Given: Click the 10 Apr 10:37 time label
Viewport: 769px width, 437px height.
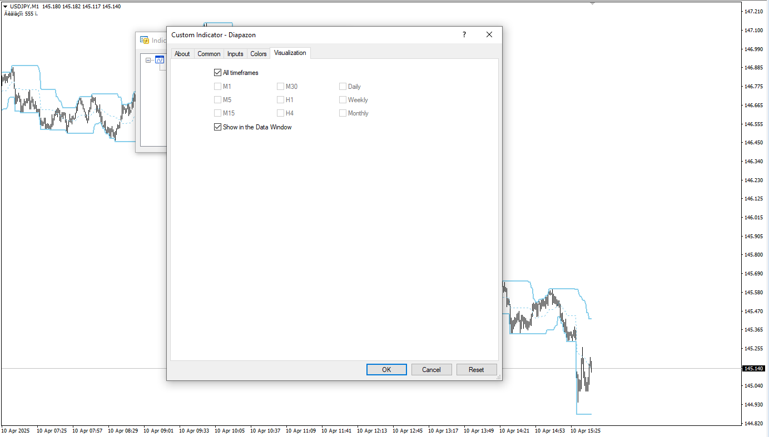Looking at the screenshot, I should [265, 430].
